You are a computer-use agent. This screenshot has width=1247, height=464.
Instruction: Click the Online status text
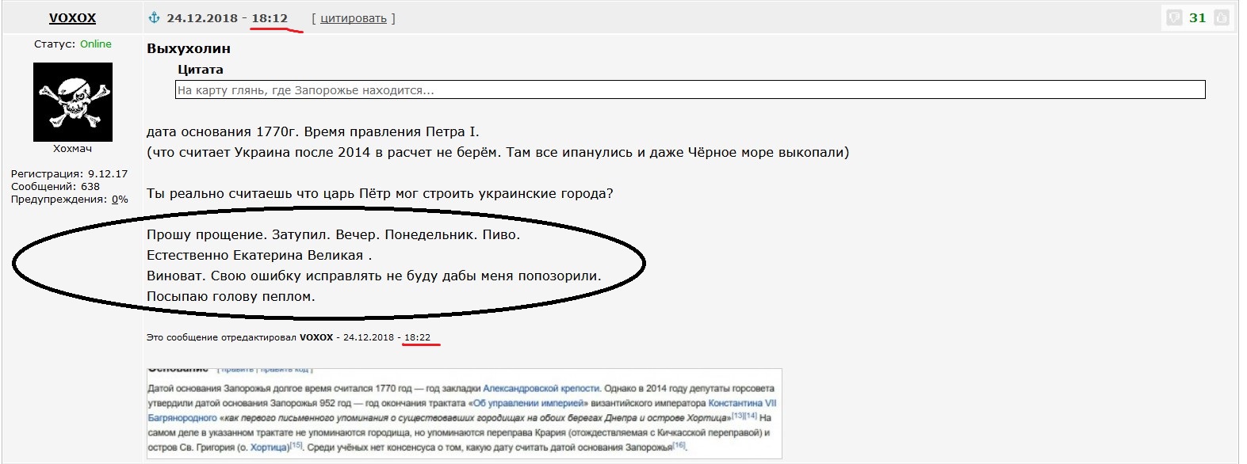click(x=96, y=44)
